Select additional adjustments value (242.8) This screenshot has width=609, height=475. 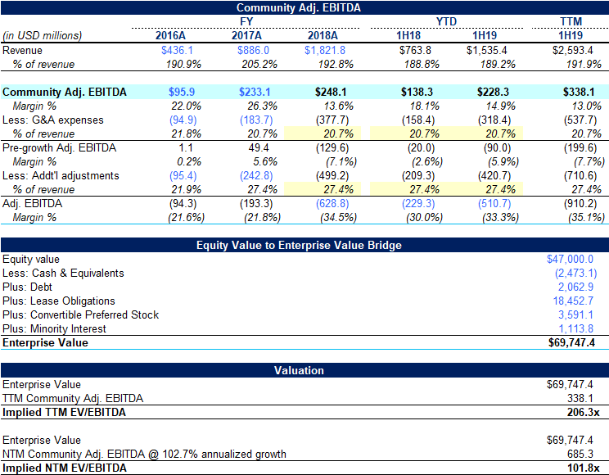(256, 176)
